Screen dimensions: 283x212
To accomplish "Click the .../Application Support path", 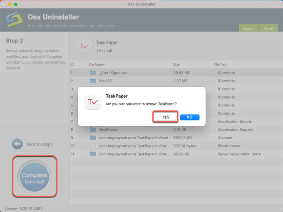I will 234,130.
